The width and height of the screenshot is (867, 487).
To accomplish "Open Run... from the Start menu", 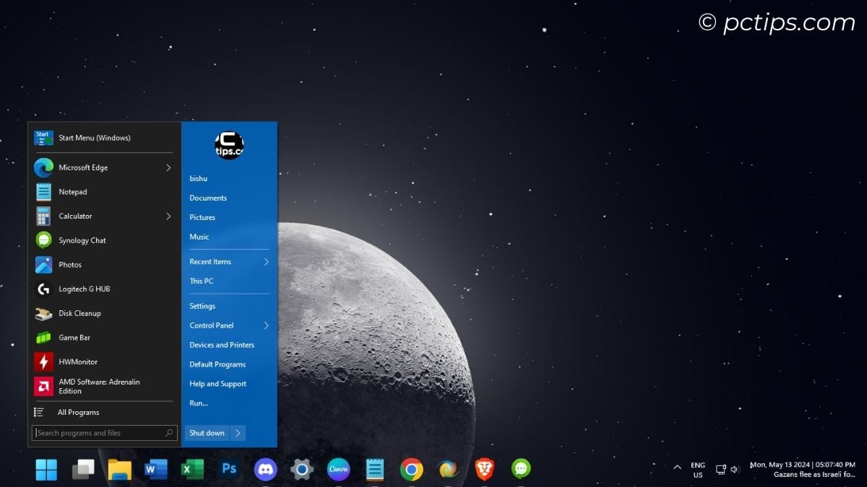I will [x=198, y=403].
